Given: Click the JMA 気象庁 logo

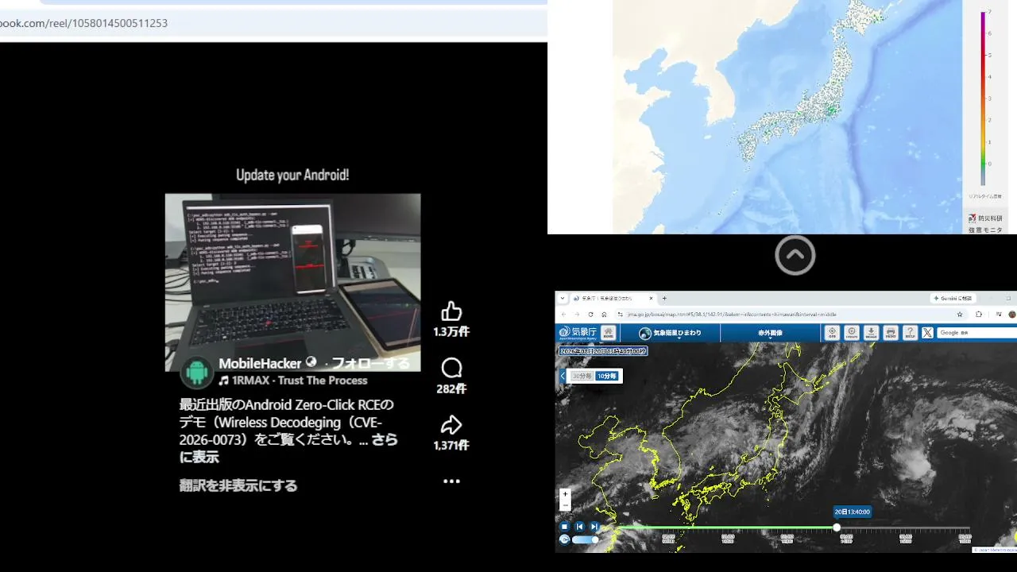Looking at the screenshot, I should click(576, 333).
